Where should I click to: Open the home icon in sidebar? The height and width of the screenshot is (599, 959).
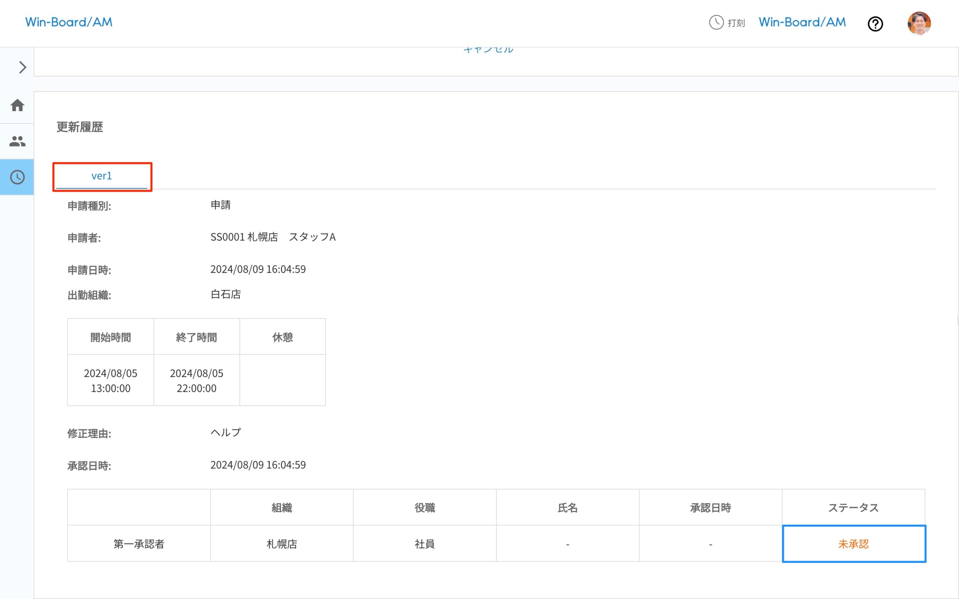(17, 105)
